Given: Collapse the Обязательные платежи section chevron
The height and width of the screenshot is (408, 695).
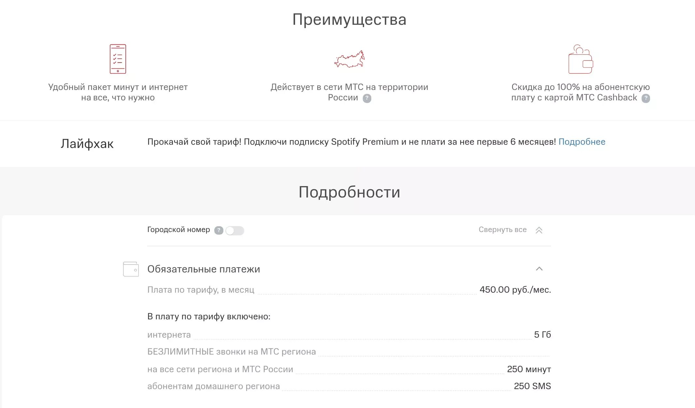Looking at the screenshot, I should (x=539, y=269).
